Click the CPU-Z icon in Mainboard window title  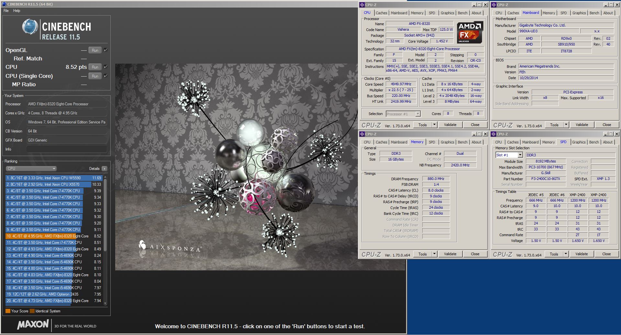pos(494,5)
